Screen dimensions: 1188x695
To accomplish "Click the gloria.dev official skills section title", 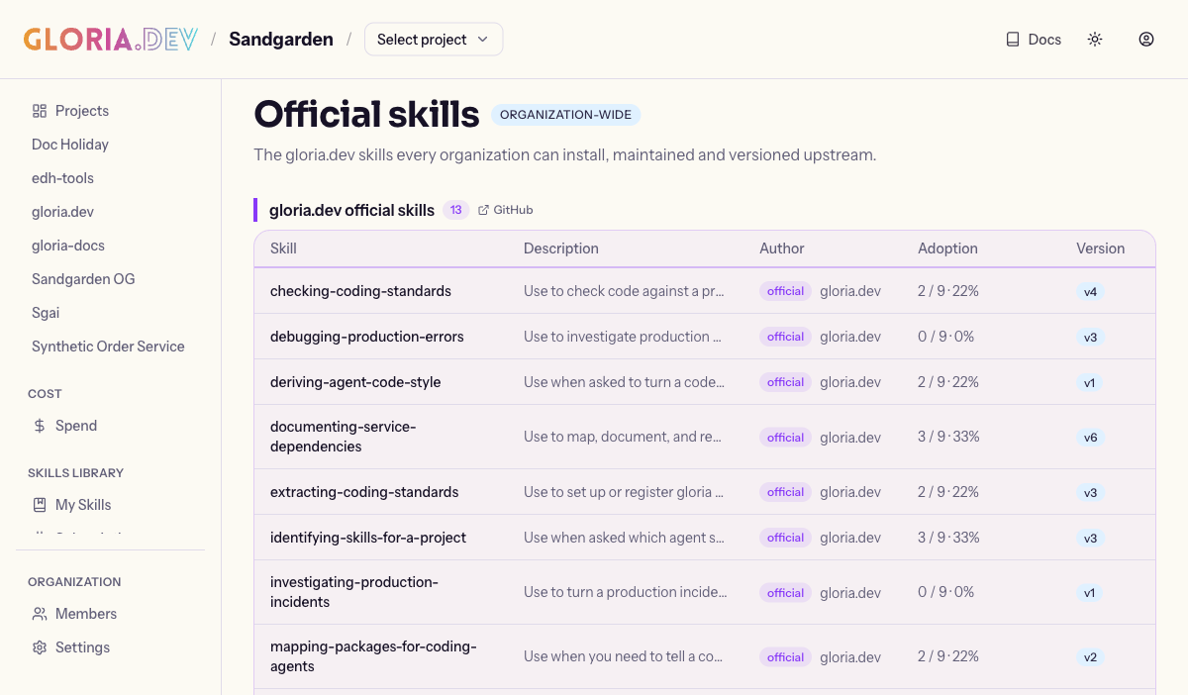I will tap(351, 210).
